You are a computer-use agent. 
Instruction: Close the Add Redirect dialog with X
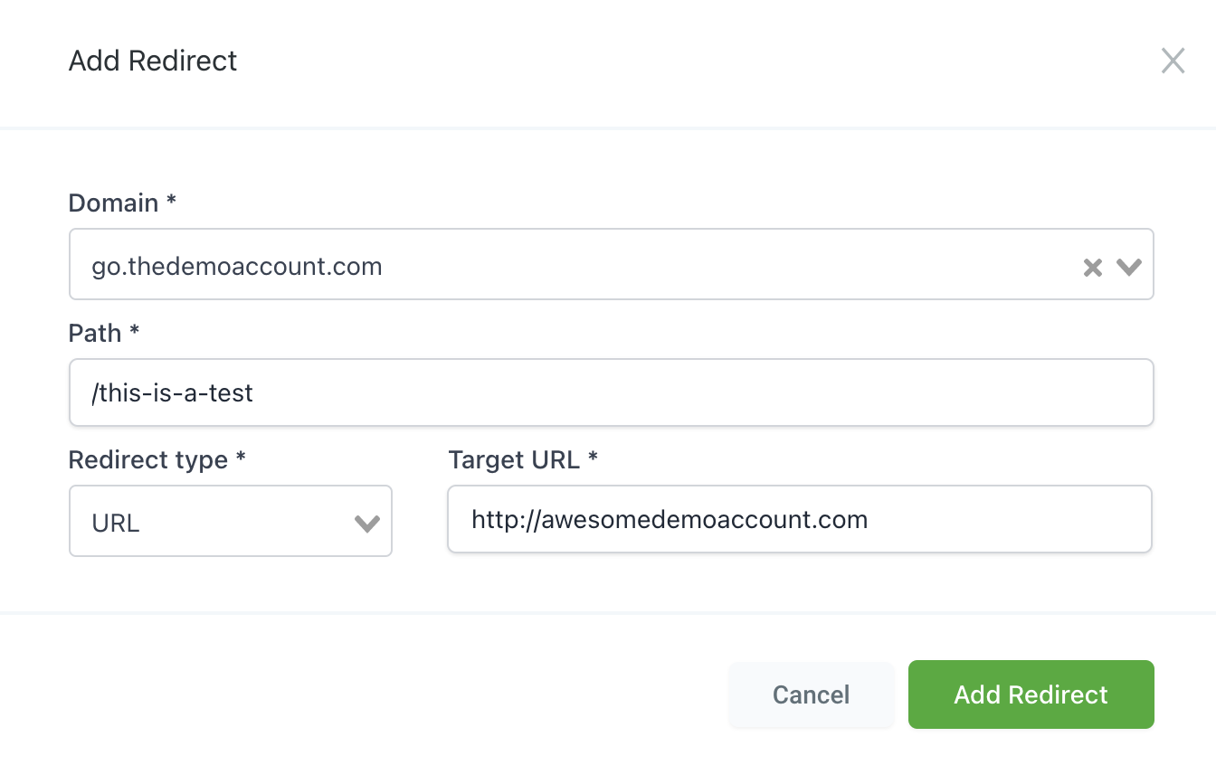1173,61
